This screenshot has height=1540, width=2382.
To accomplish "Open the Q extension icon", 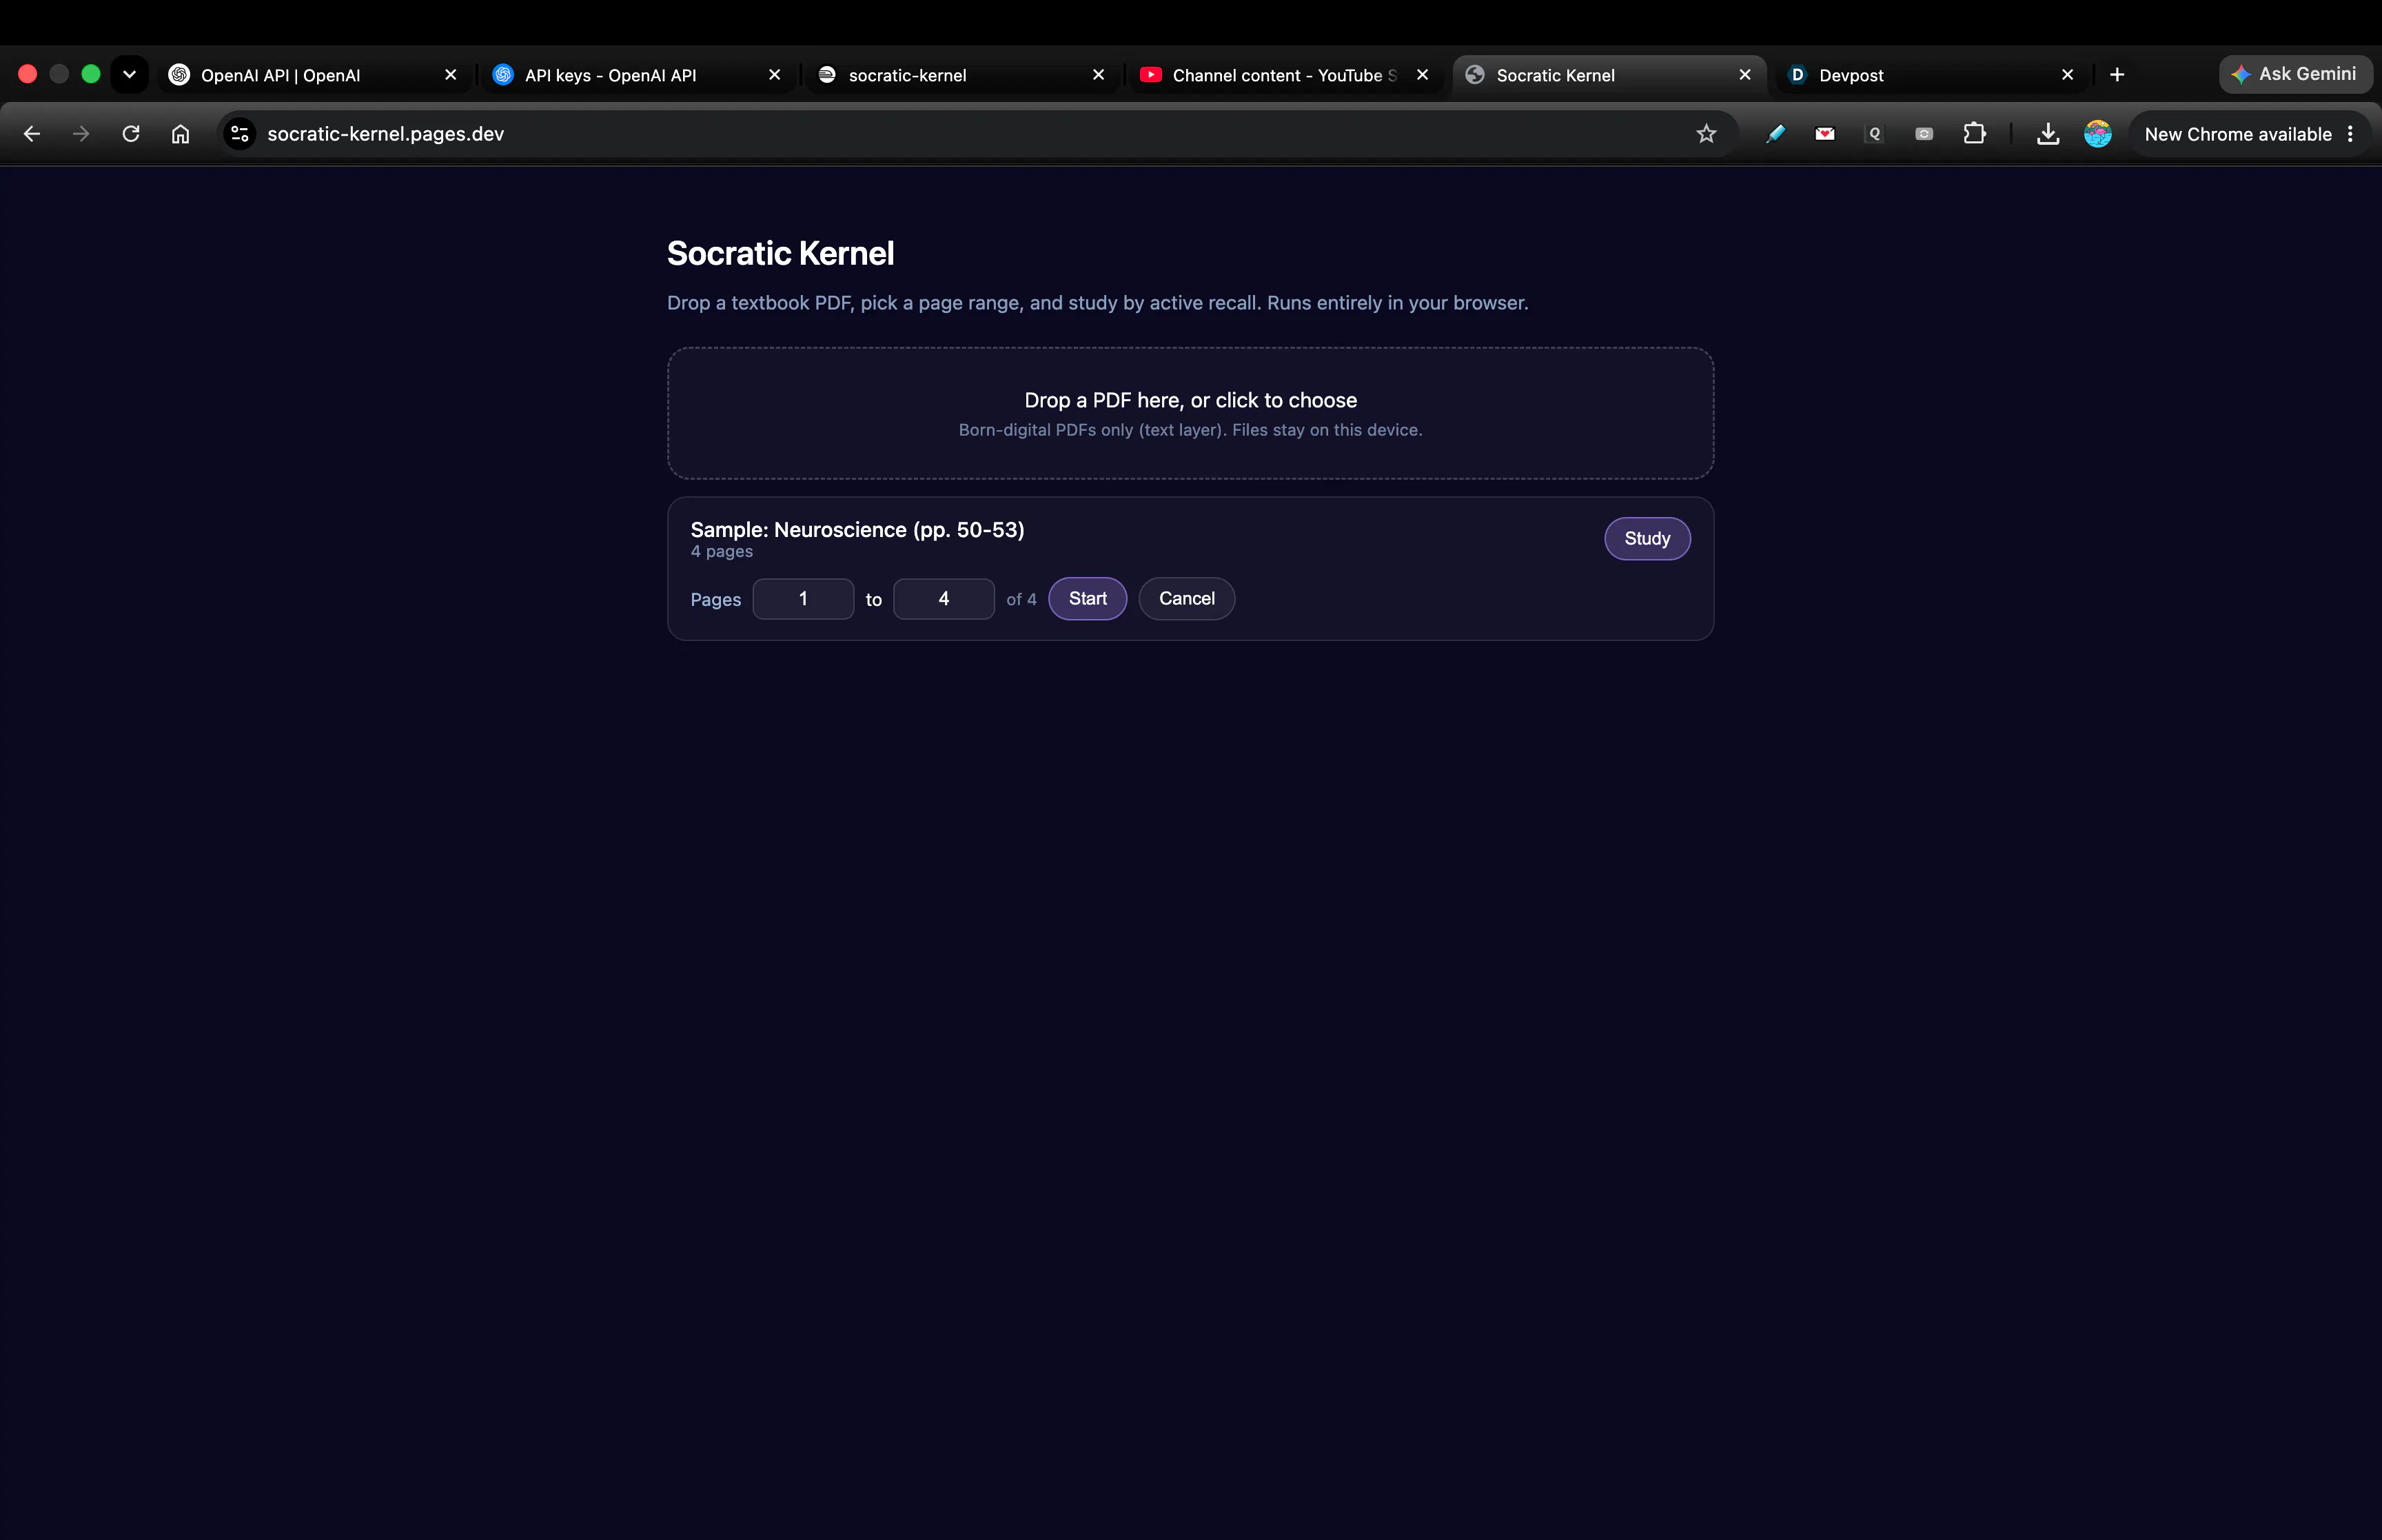I will tap(1874, 134).
